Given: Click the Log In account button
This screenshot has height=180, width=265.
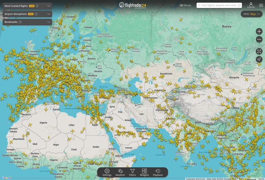Looking at the screenshot, I should click(251, 5).
